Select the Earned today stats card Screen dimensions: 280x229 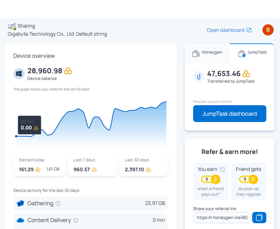[x=39, y=165]
